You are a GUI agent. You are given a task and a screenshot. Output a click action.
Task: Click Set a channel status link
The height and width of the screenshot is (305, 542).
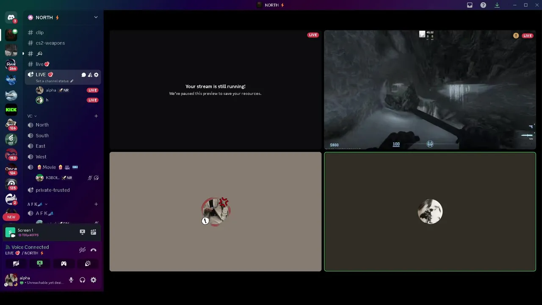pyautogui.click(x=52, y=81)
